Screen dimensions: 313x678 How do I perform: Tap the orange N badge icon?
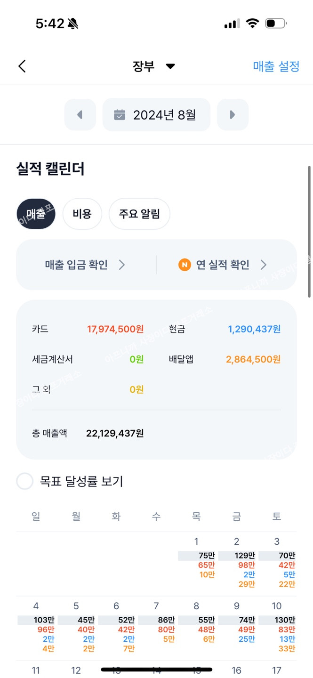click(185, 265)
